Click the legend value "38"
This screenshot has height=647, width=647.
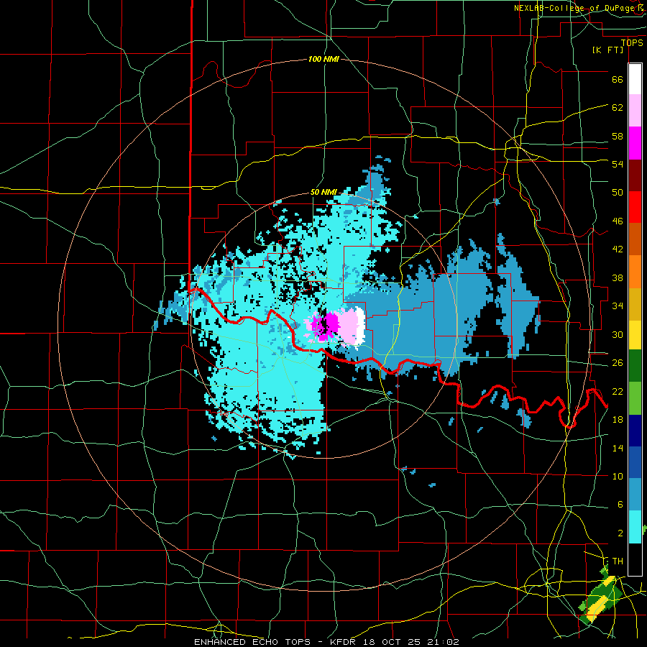618,278
